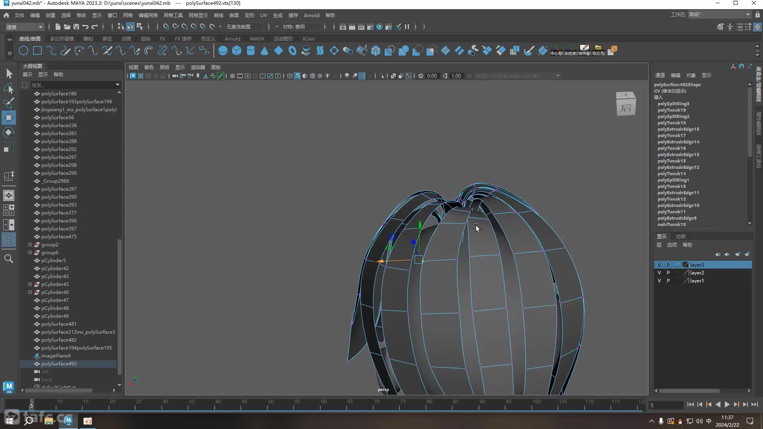763x429 pixels.
Task: Select polySurface492 in outliner
Action: (59, 364)
